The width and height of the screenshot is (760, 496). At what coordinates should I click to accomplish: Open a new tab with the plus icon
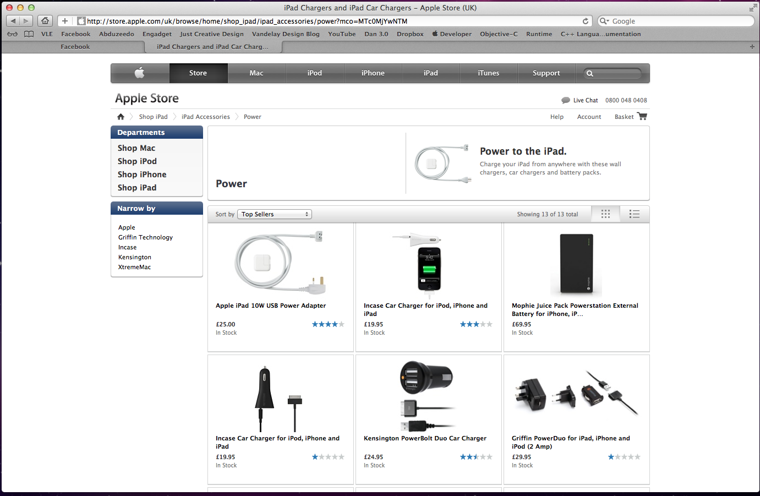coord(752,47)
